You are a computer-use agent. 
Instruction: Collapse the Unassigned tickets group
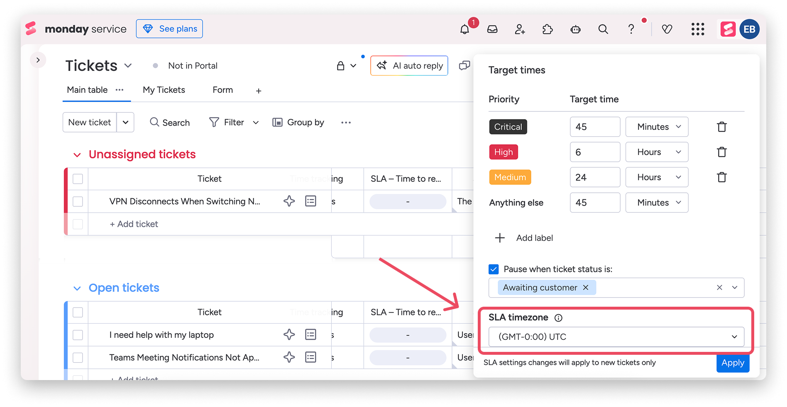(x=77, y=155)
